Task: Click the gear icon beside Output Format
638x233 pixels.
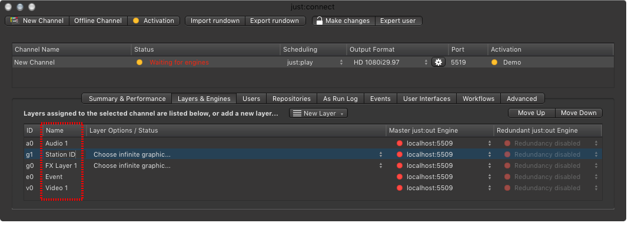Action: click(438, 62)
